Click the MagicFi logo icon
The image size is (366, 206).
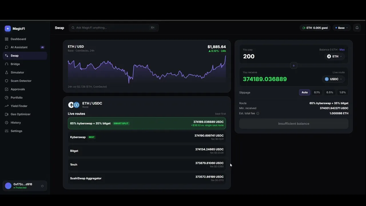coord(8,29)
